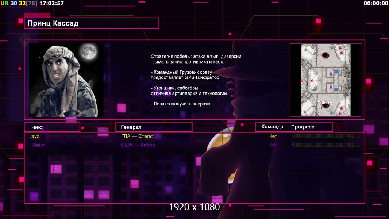Click the Ник: column header
The image size is (389, 219).
point(52,127)
